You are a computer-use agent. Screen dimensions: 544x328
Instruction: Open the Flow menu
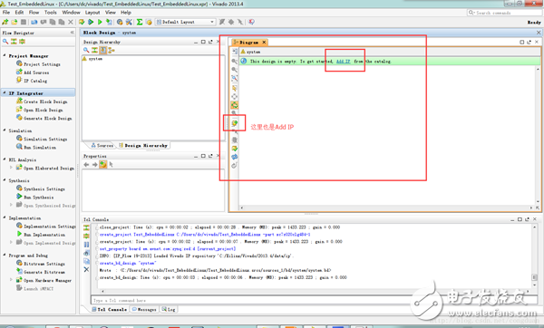click(34, 13)
